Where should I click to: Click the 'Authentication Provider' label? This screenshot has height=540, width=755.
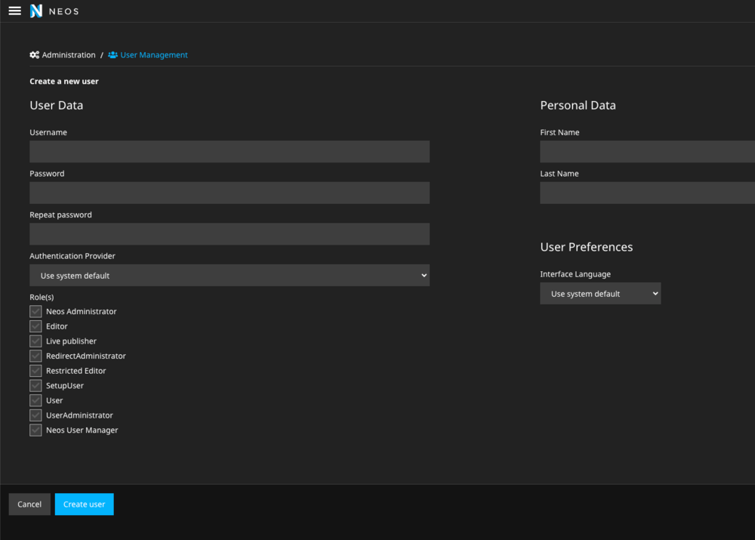point(72,256)
